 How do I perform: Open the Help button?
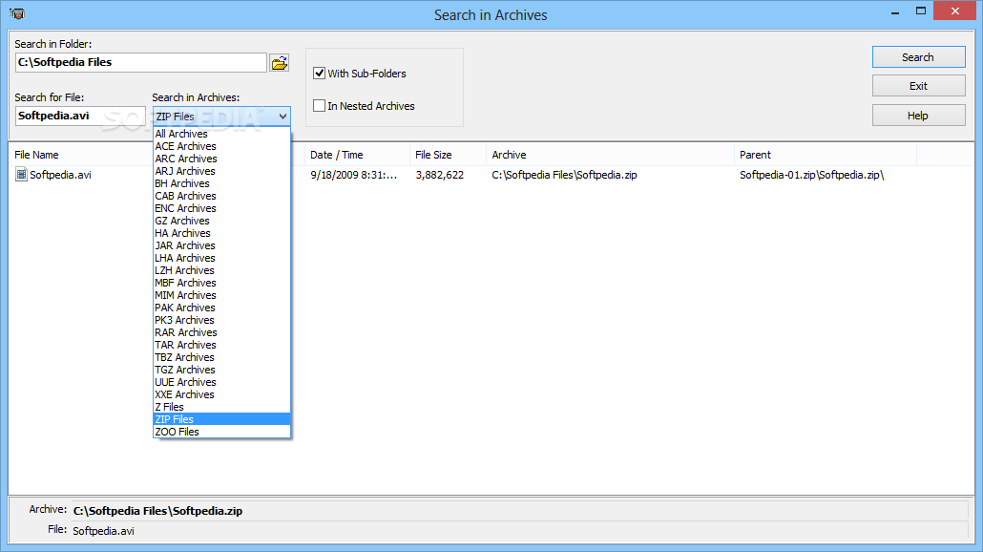click(x=918, y=116)
